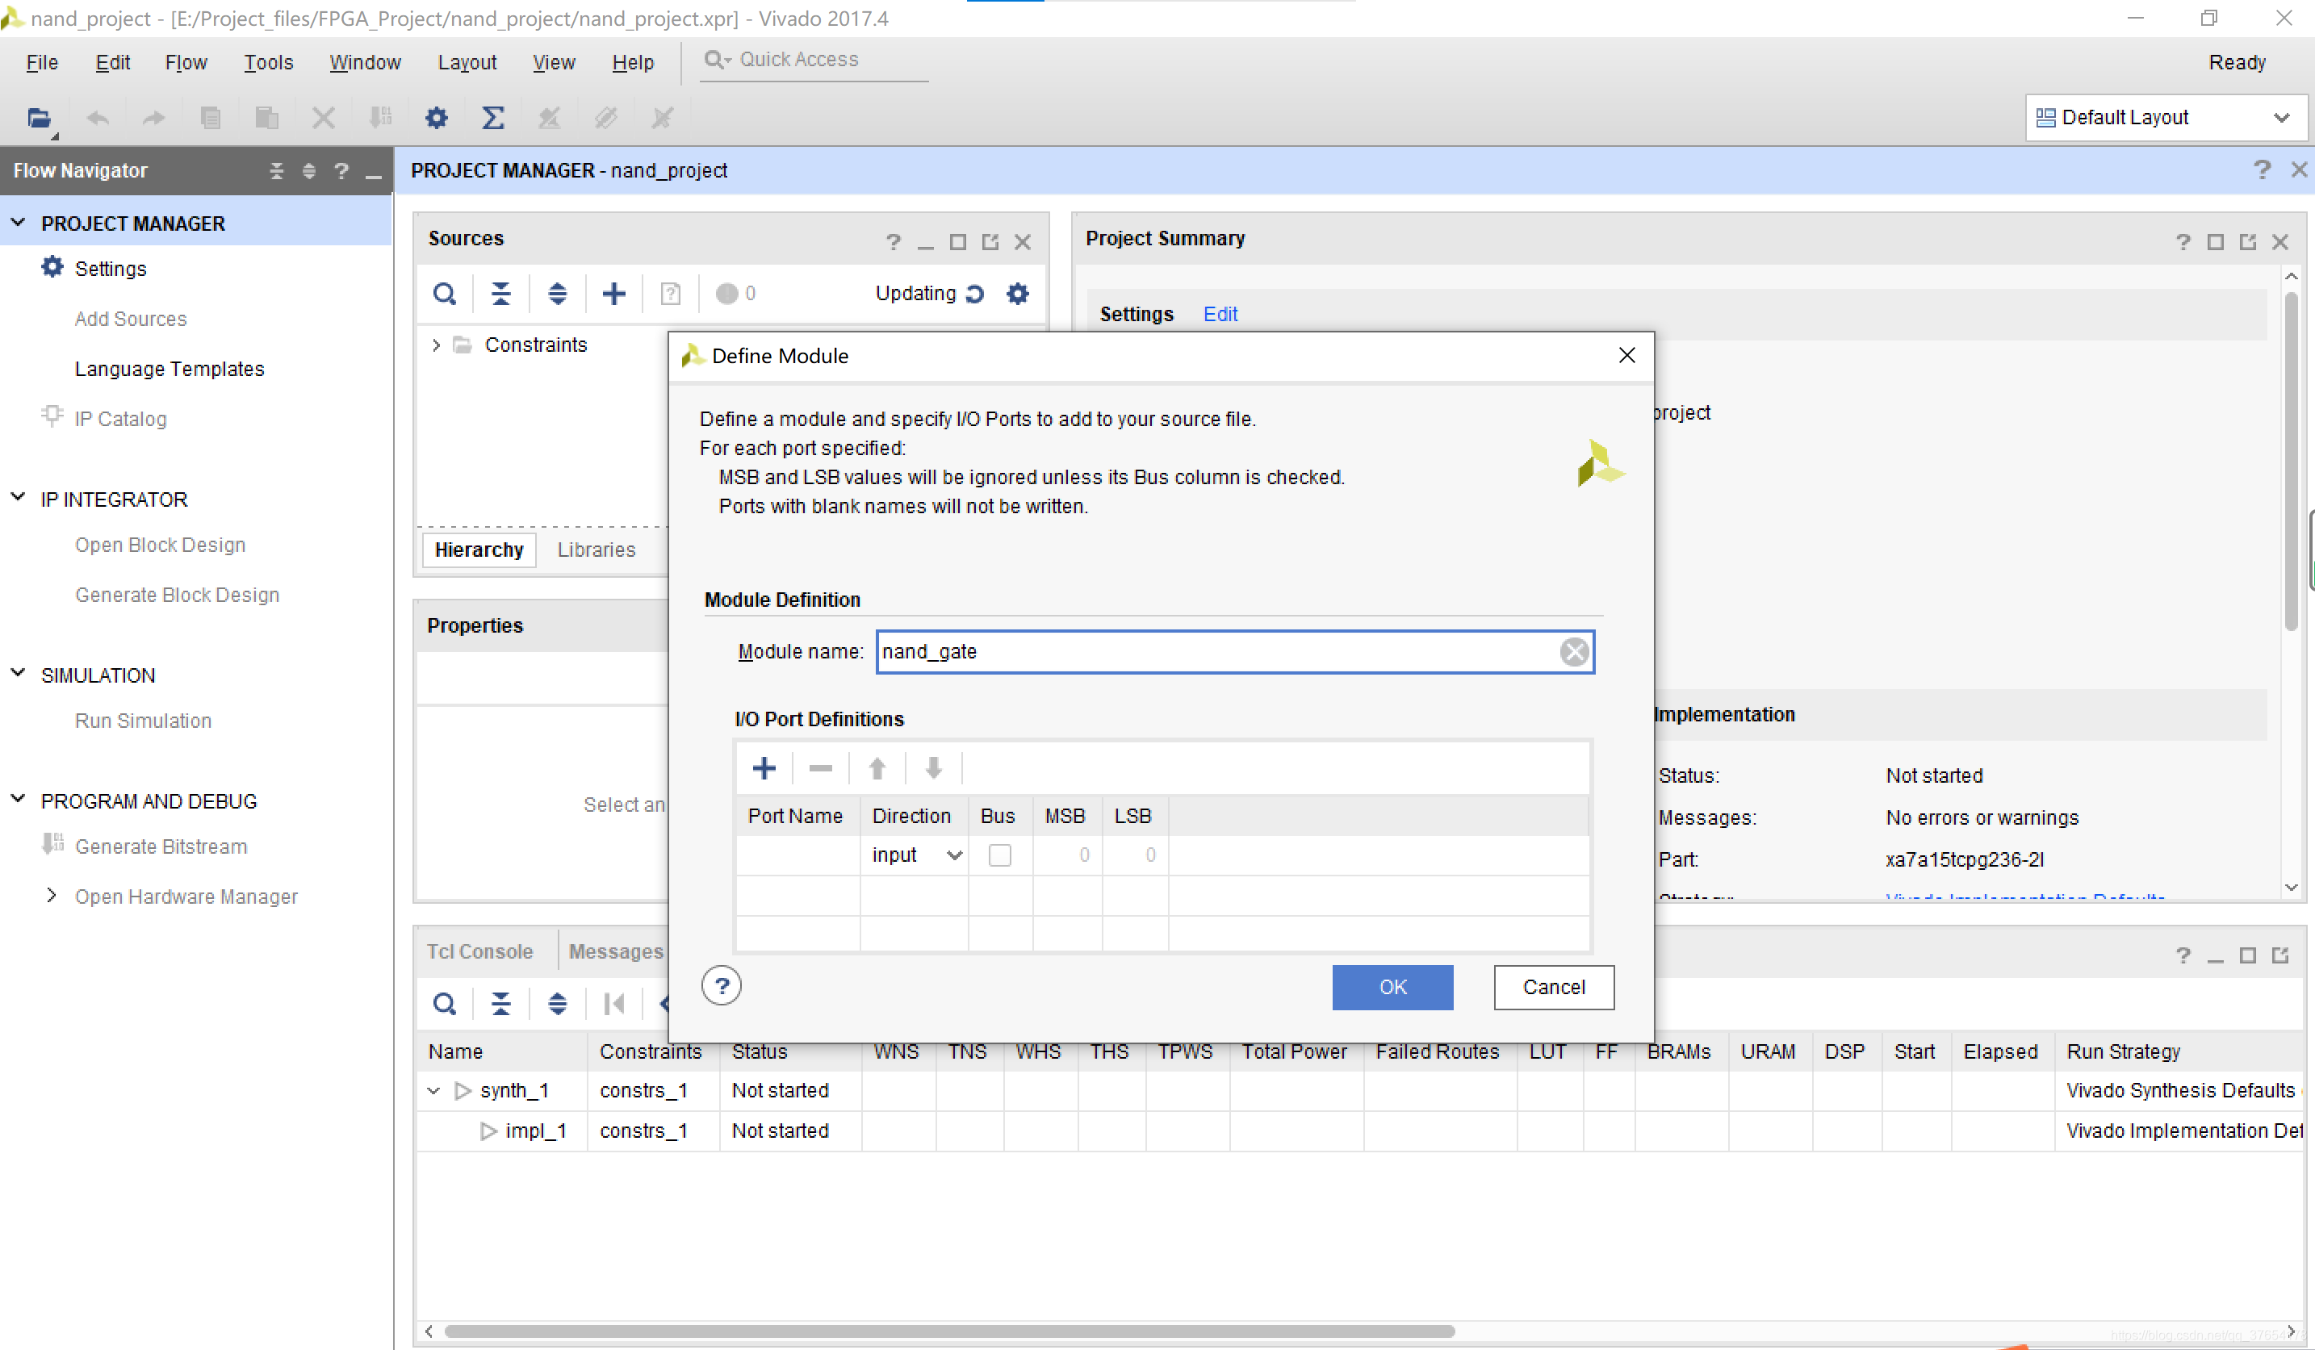2315x1350 pixels.
Task: Open the Help menu
Action: (633, 62)
